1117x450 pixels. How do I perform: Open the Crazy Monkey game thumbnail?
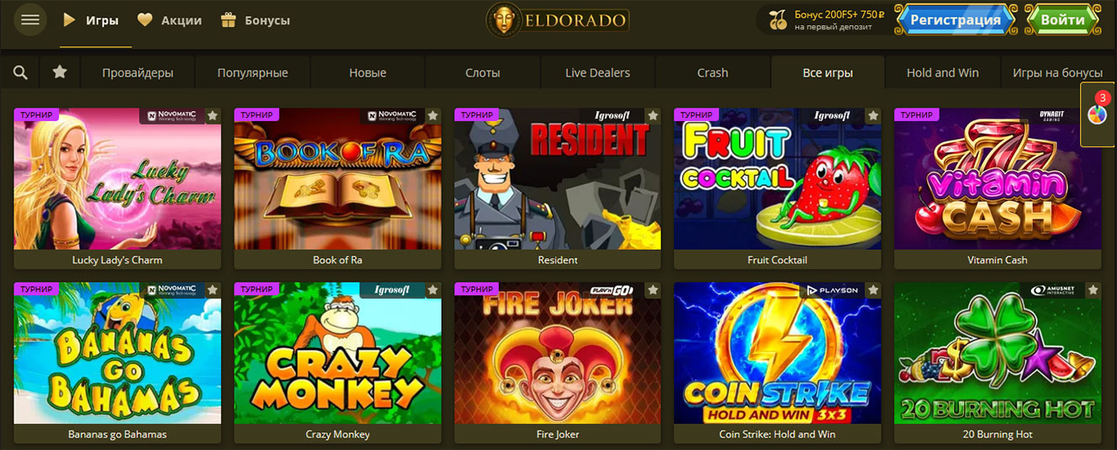pos(338,353)
